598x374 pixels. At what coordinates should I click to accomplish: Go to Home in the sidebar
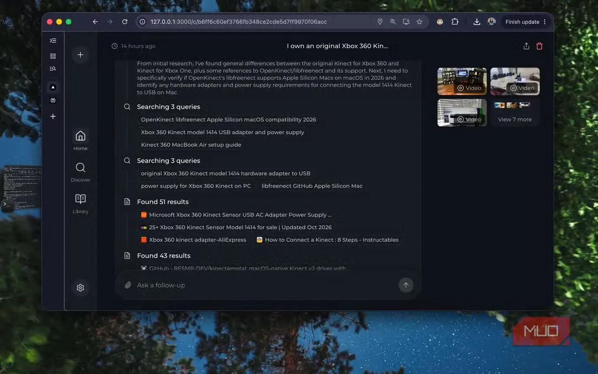[80, 140]
